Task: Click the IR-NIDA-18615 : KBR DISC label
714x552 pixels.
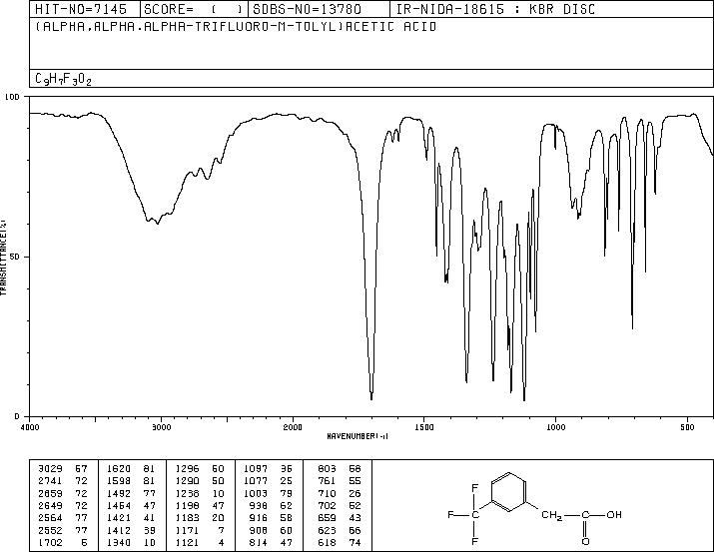Action: coord(495,9)
